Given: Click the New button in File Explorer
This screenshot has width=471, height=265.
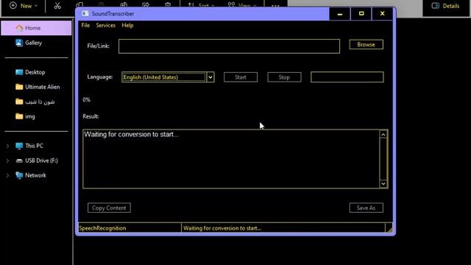Looking at the screenshot, I should 24,6.
